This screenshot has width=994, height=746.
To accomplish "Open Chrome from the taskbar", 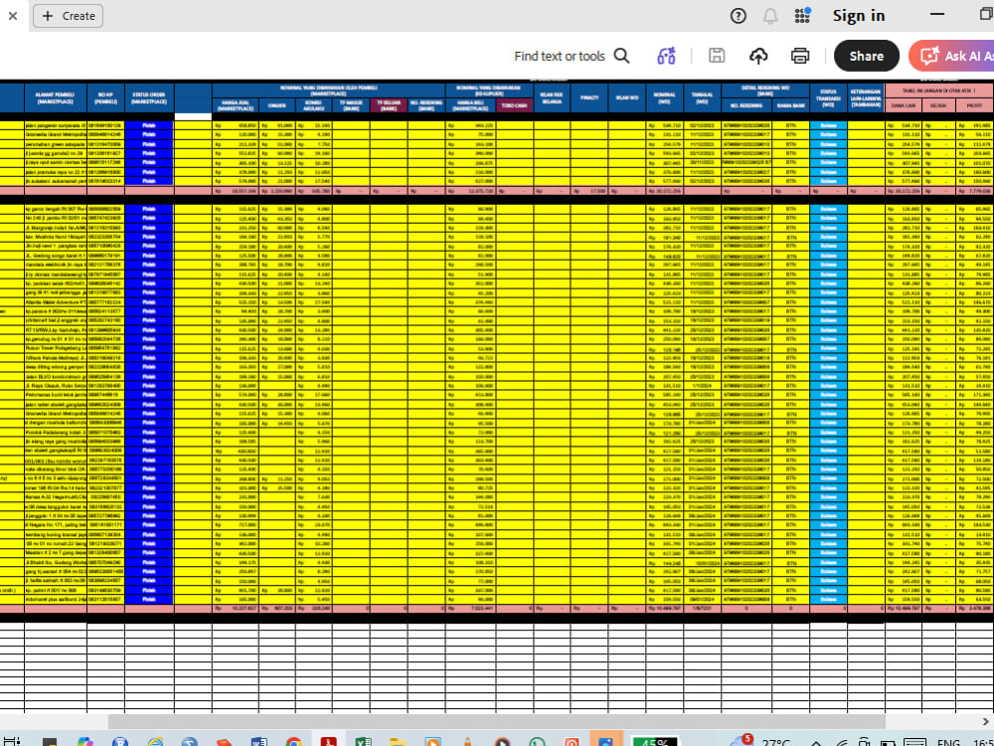I will point(293,742).
